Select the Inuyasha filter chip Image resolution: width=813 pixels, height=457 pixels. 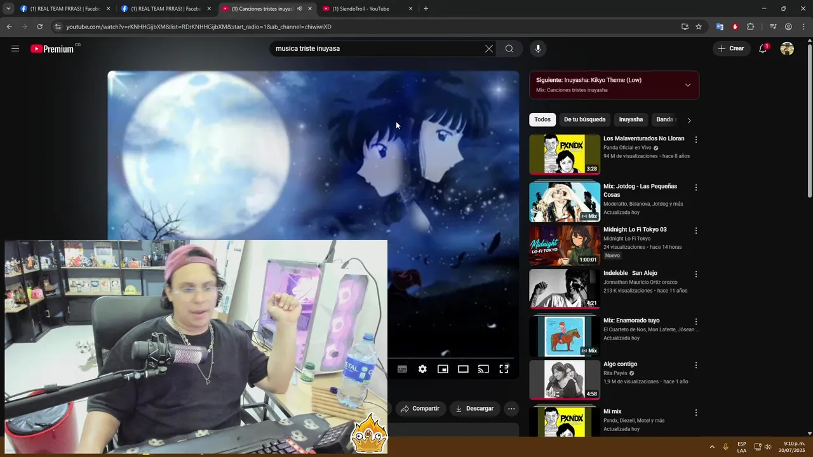click(x=631, y=119)
